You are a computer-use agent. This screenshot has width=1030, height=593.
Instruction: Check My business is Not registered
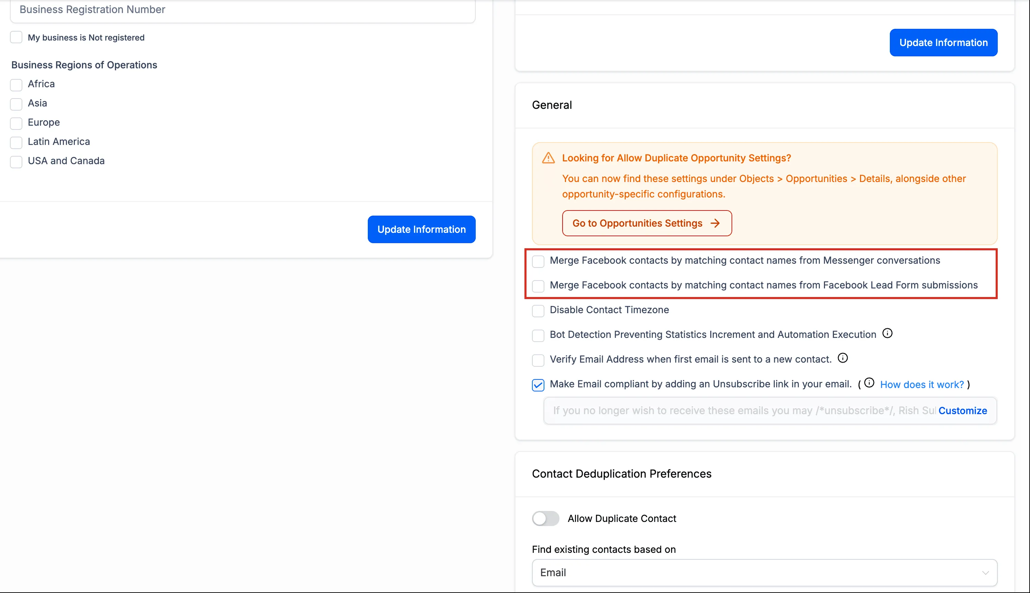coord(16,37)
